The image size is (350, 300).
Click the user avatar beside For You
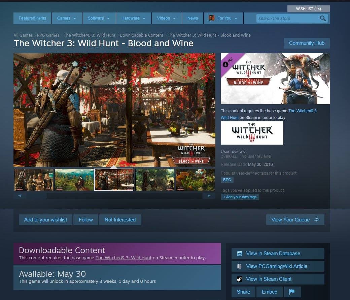[212, 18]
